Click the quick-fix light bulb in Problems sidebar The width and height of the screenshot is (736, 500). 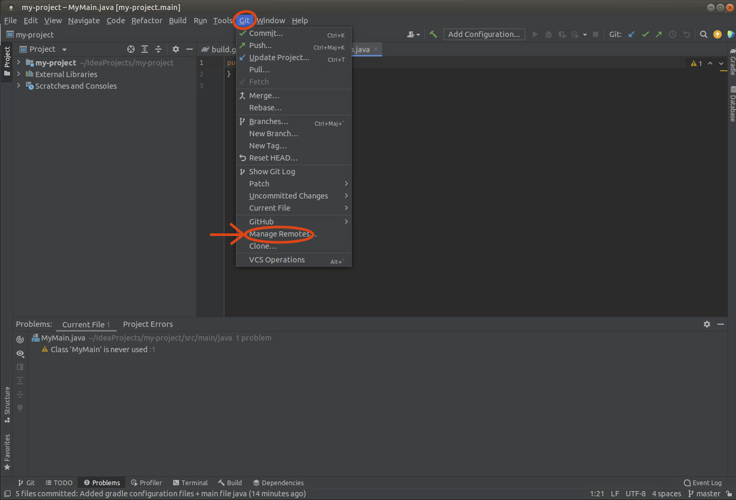pyautogui.click(x=20, y=408)
